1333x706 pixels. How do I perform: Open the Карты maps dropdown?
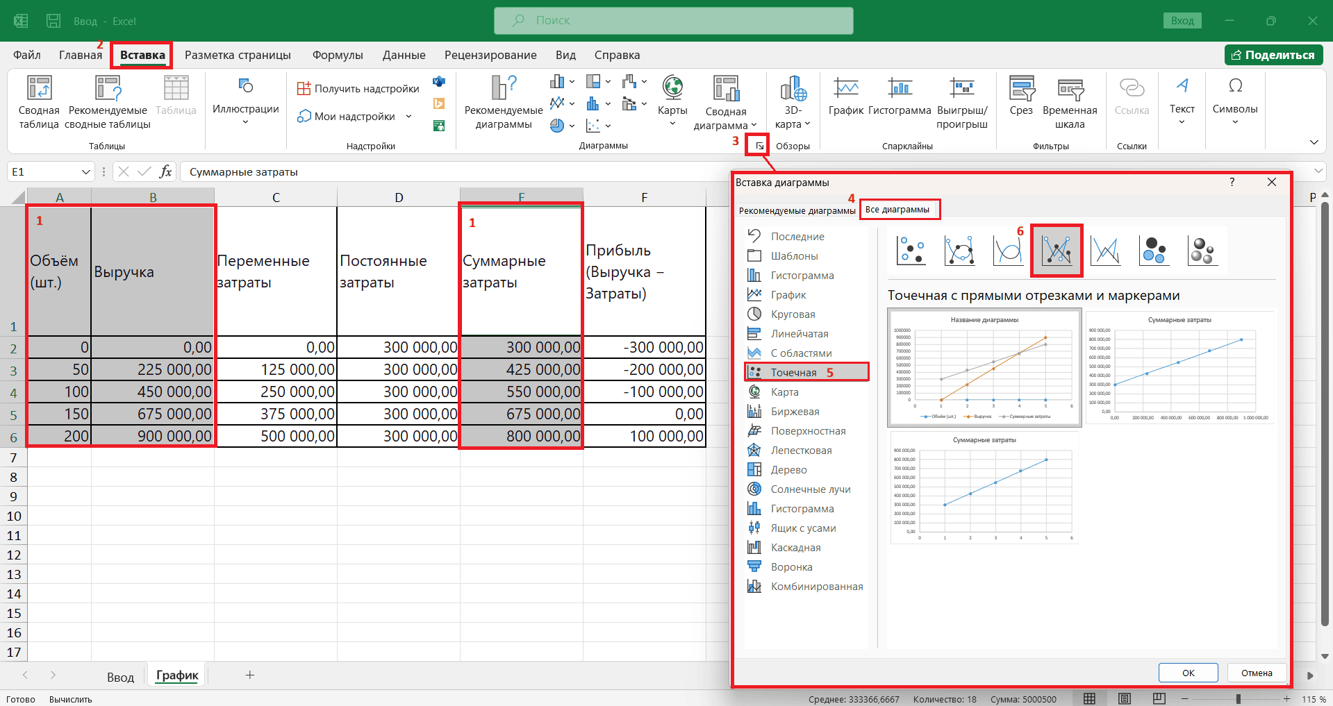point(672,101)
